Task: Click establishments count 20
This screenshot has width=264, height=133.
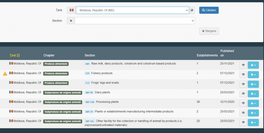Action: pos(198,121)
